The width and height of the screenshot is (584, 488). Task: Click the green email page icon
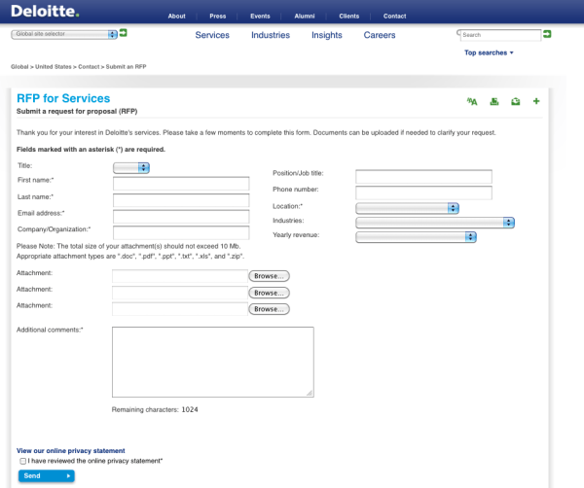point(516,101)
